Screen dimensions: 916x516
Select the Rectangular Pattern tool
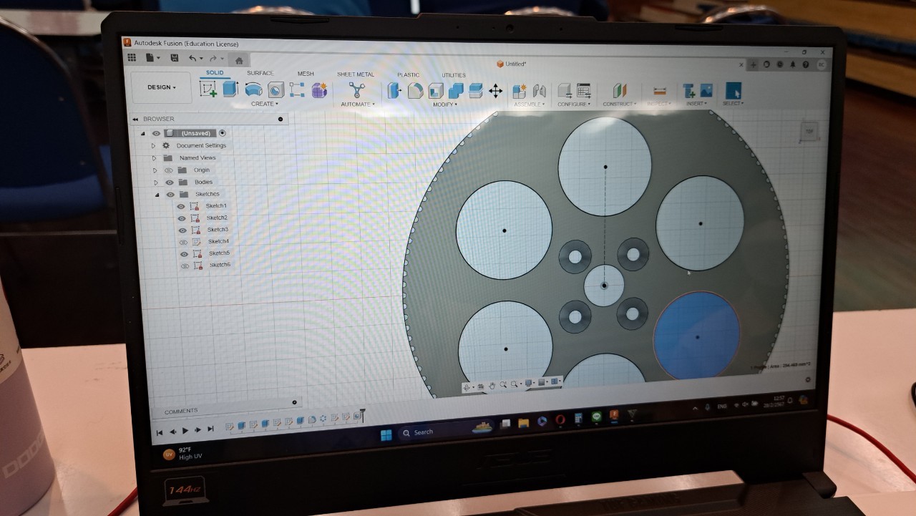297,89
